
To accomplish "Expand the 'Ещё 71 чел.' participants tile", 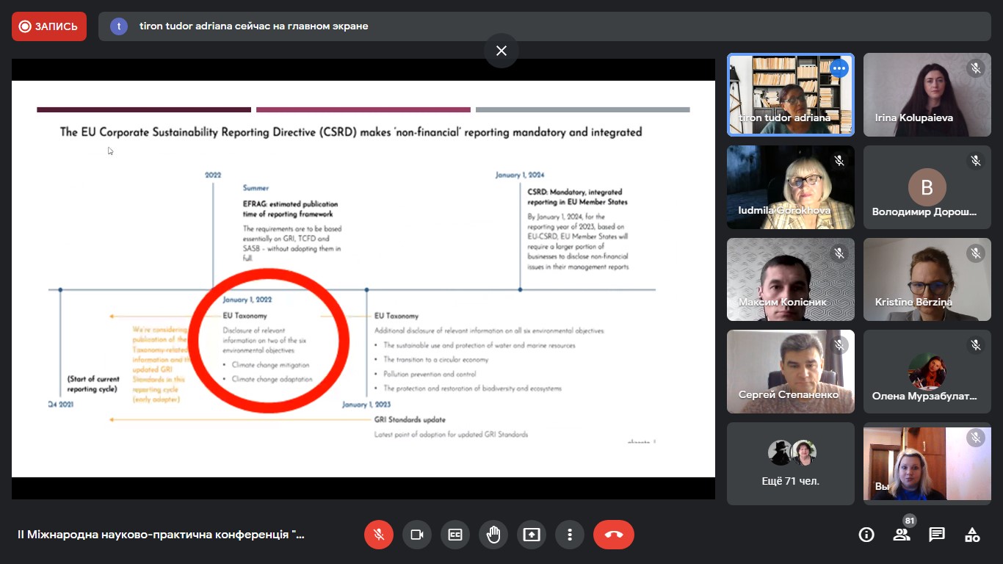I will 791,463.
